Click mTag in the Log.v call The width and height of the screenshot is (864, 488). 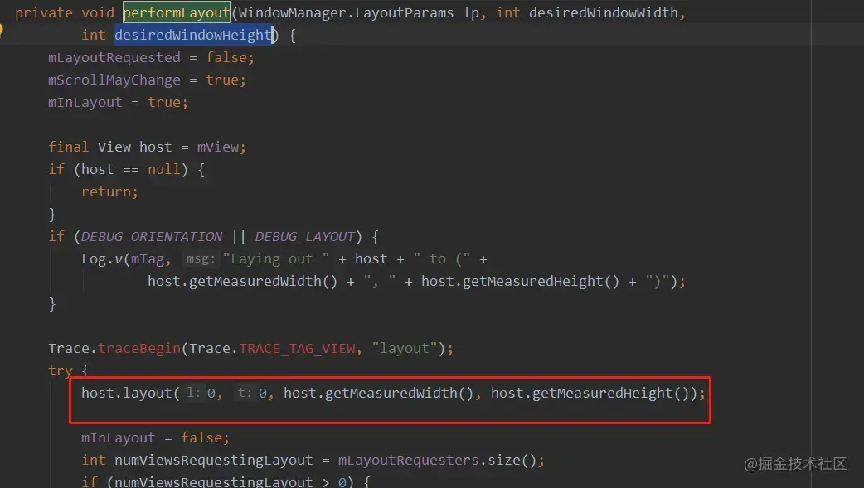point(147,258)
